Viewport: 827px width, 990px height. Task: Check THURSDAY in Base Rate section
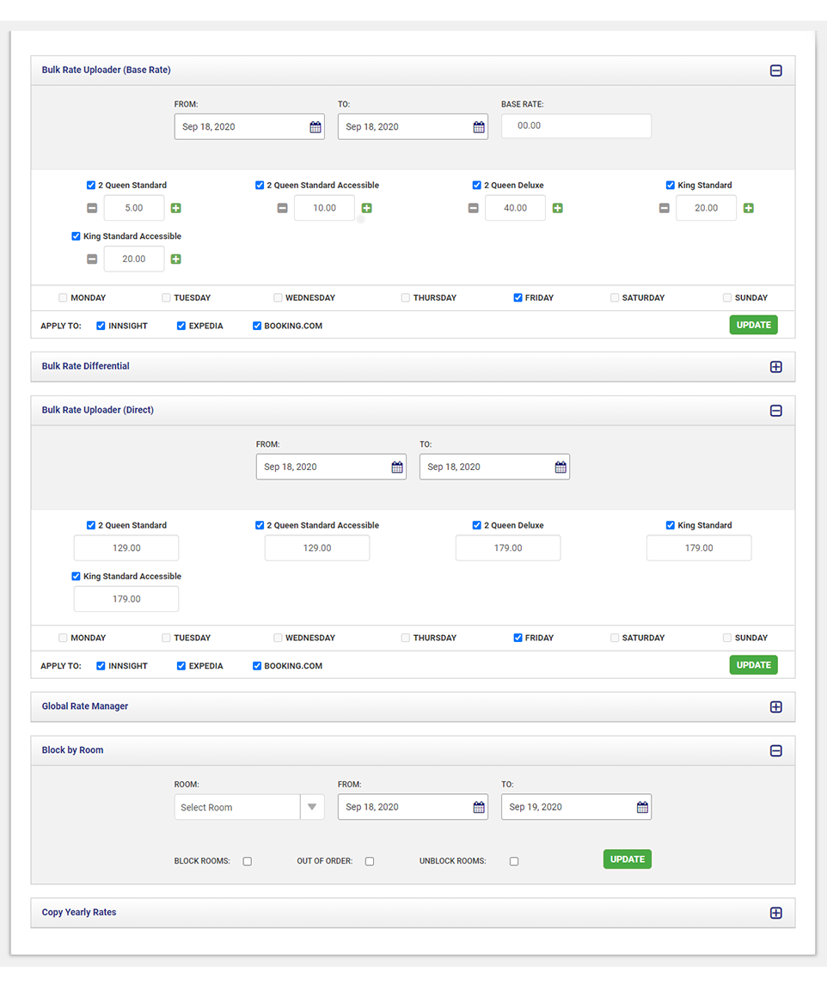(406, 297)
